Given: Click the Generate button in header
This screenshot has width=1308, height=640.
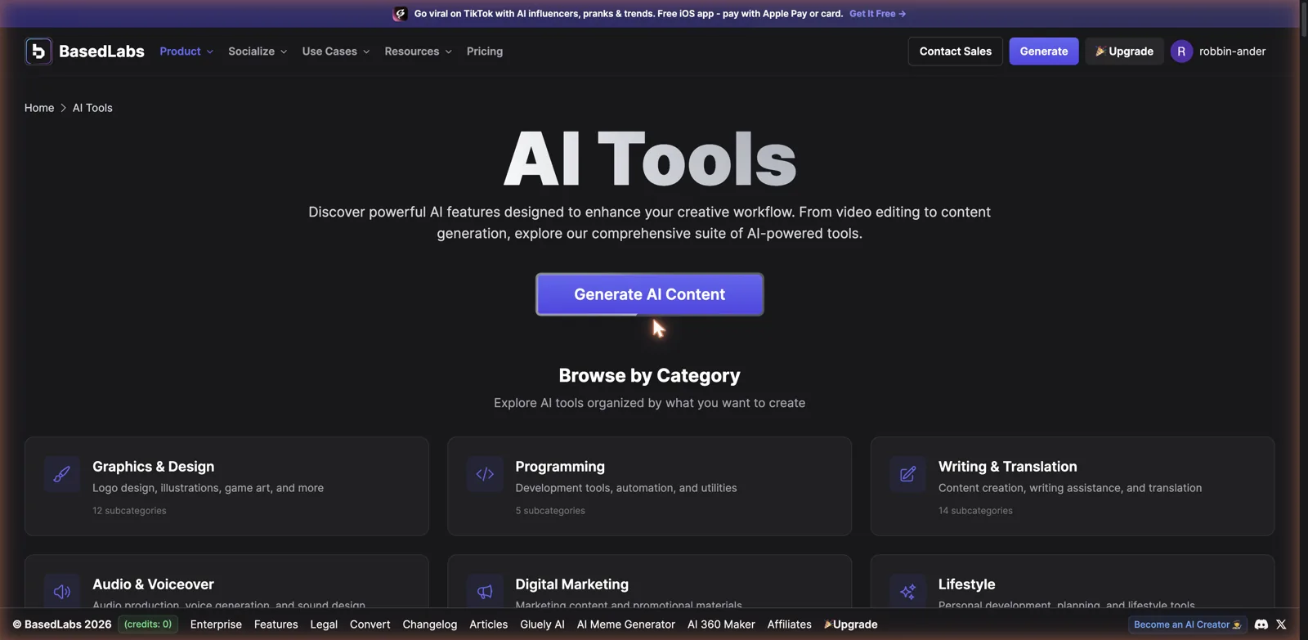Looking at the screenshot, I should 1044,51.
